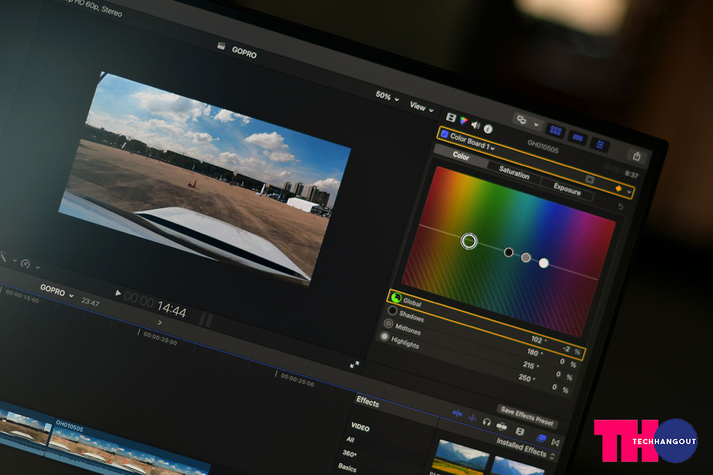The width and height of the screenshot is (713, 475).
Task: Click the reset arrow above color board
Action: click(x=621, y=206)
